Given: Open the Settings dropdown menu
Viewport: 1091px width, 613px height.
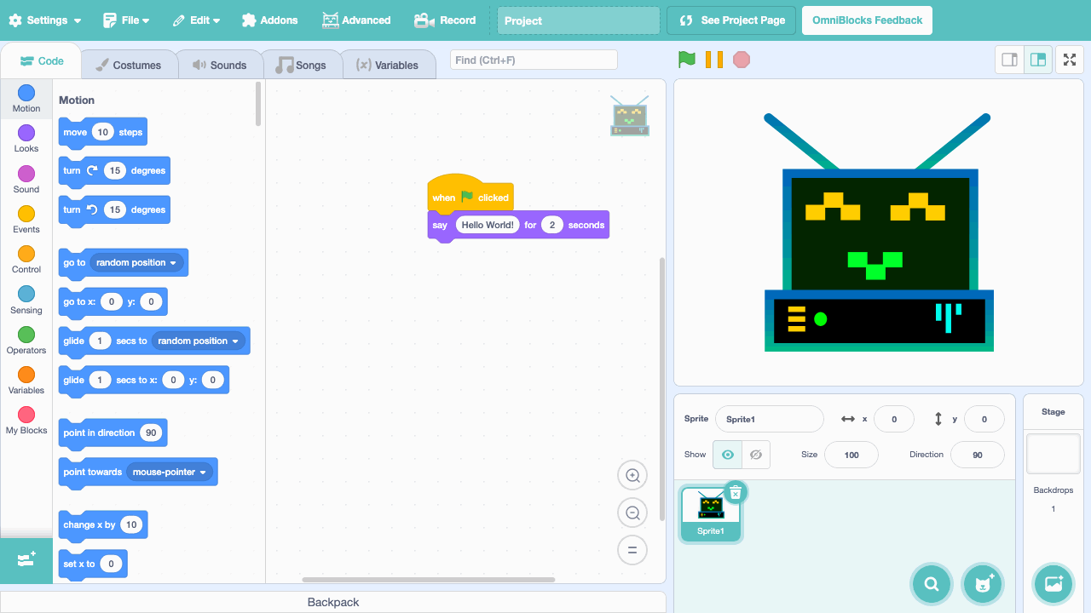Looking at the screenshot, I should point(45,20).
